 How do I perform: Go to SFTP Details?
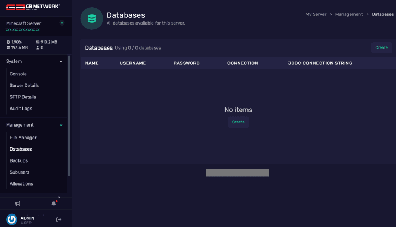pos(23,97)
